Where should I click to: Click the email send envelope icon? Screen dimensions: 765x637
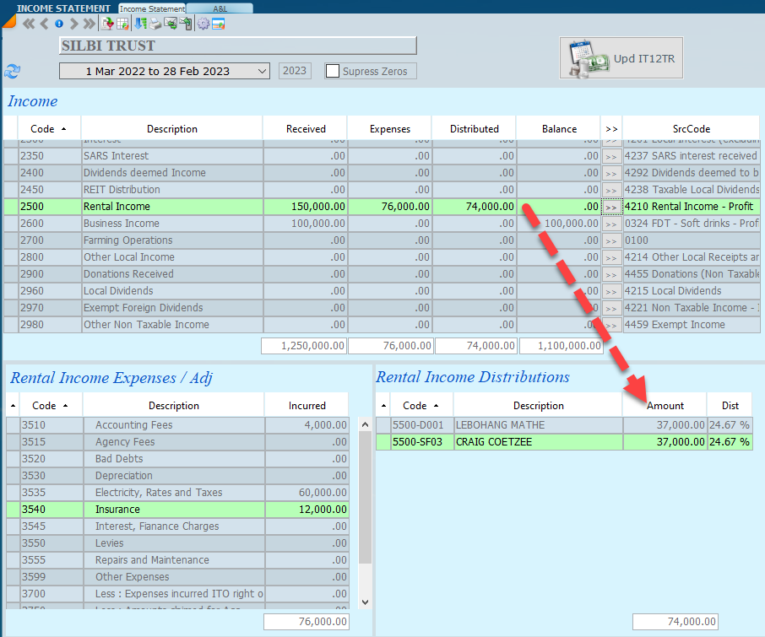(171, 24)
